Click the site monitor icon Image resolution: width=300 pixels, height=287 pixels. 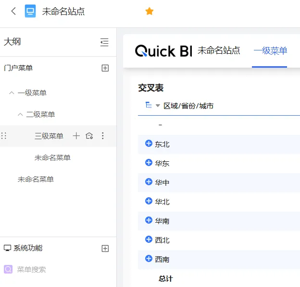30,11
